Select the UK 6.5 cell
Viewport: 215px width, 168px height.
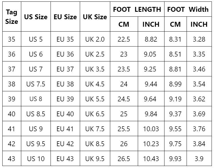point(95,114)
